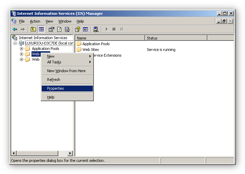
Task: Open the Window menu
Action: click(x=65, y=21)
